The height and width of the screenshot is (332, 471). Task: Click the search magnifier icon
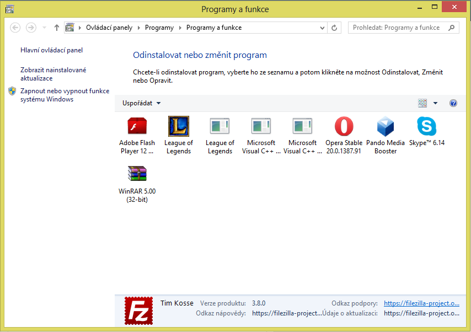pyautogui.click(x=451, y=28)
